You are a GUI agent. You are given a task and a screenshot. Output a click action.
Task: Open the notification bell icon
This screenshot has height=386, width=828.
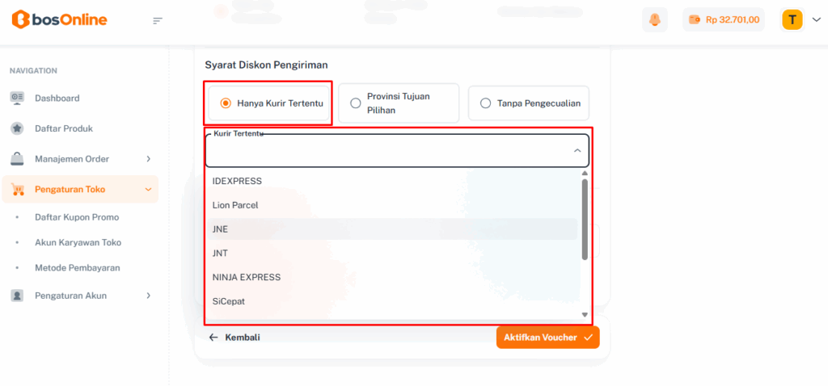point(654,19)
